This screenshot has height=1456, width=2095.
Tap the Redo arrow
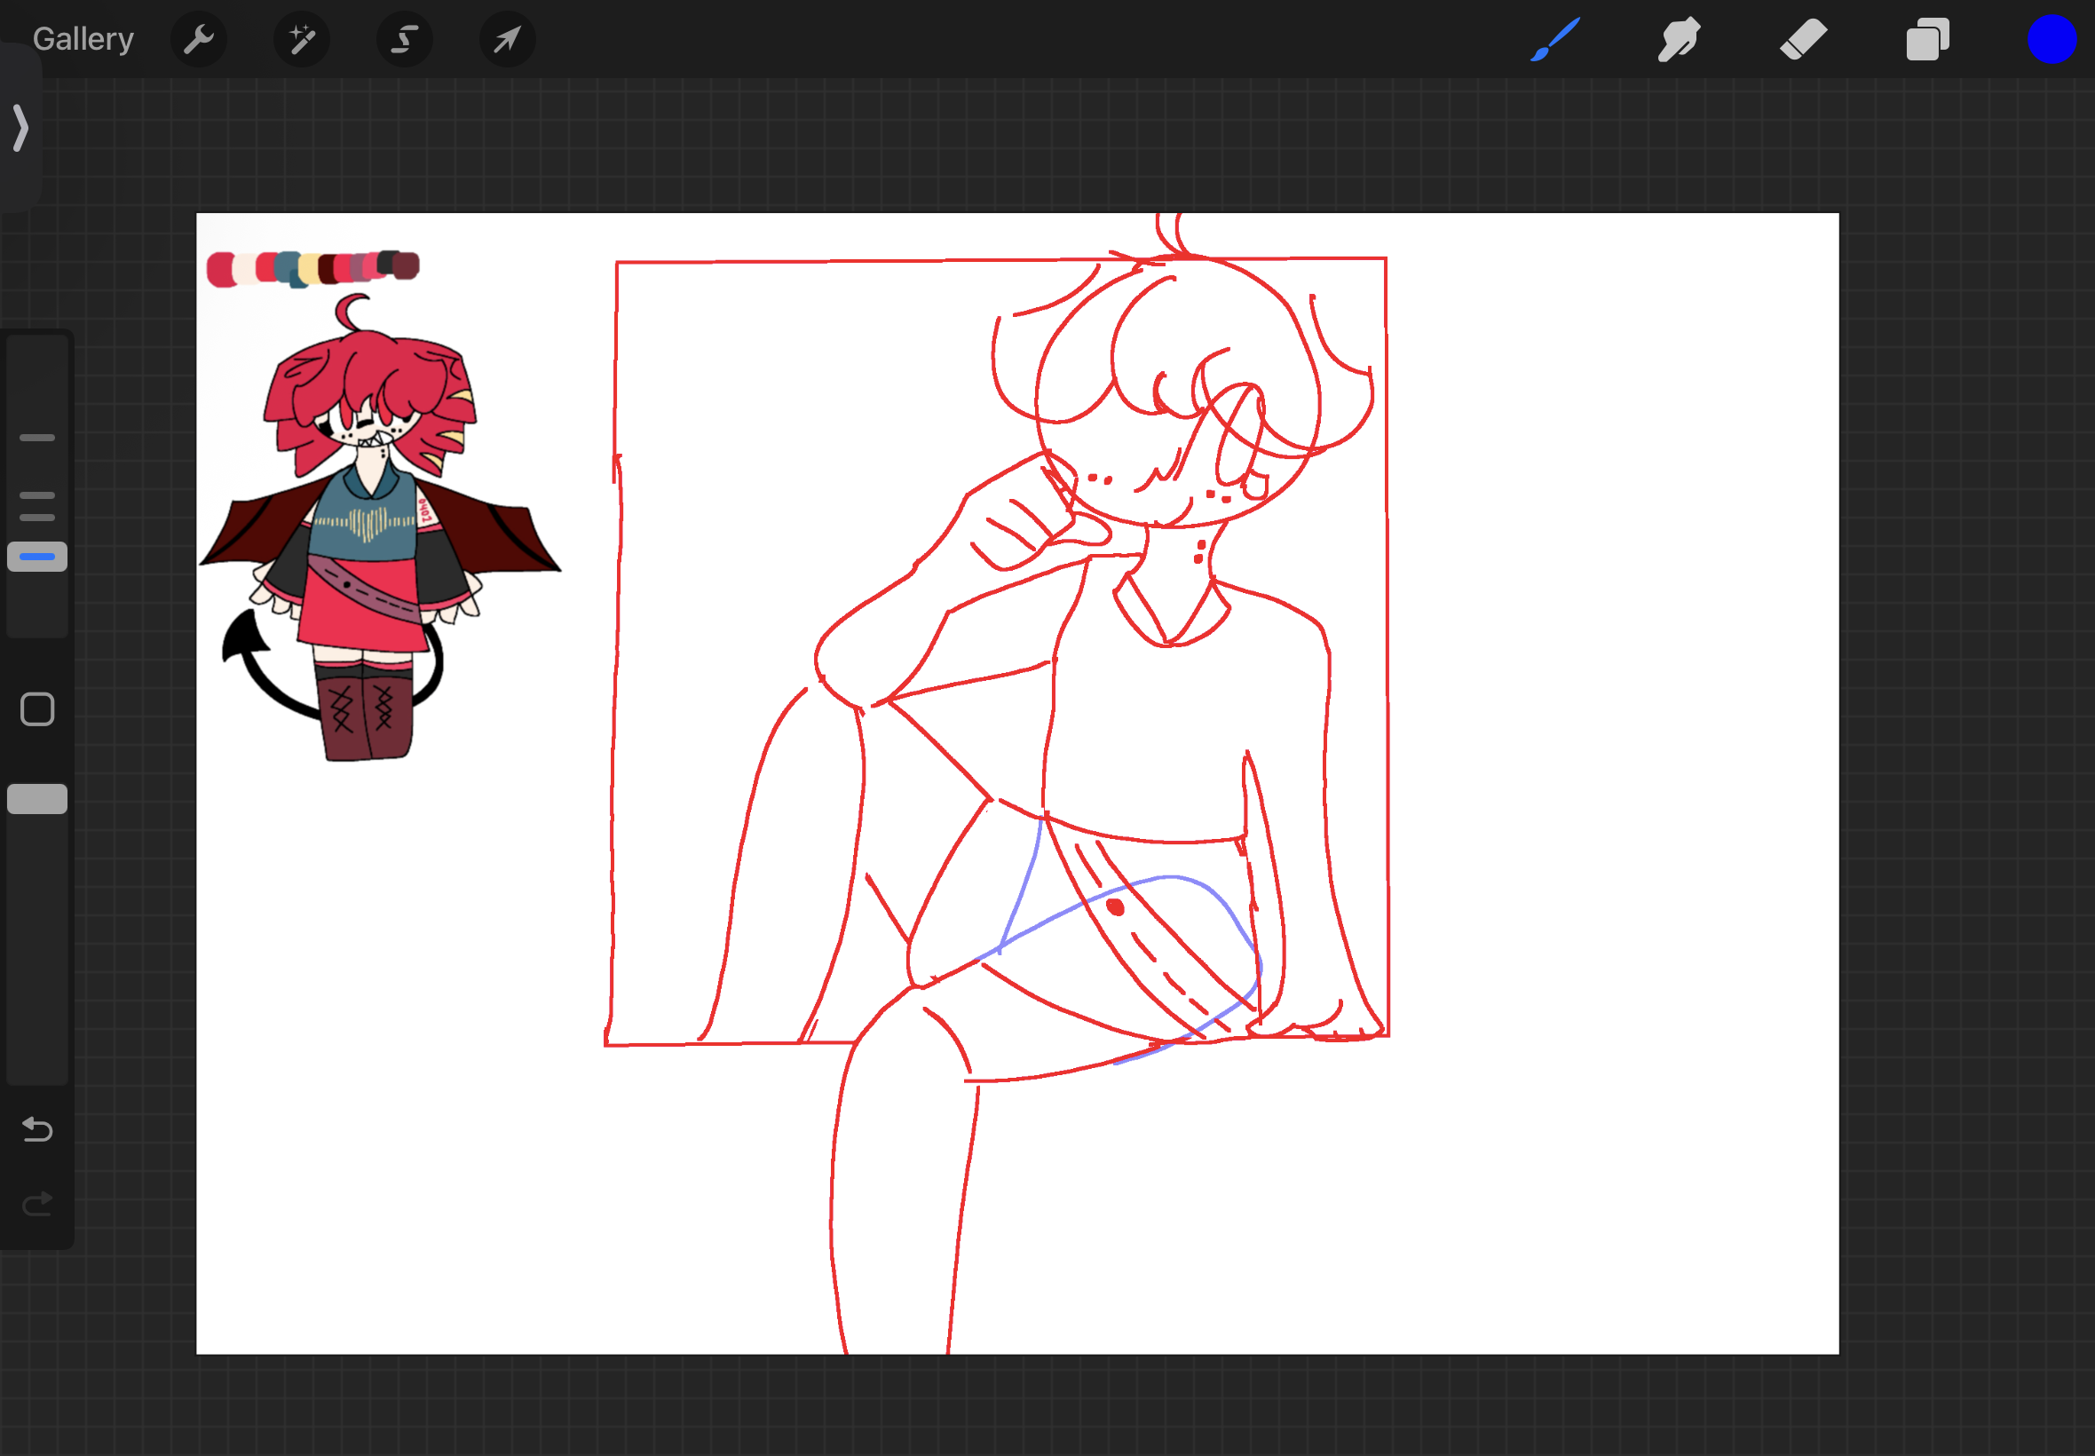[37, 1204]
